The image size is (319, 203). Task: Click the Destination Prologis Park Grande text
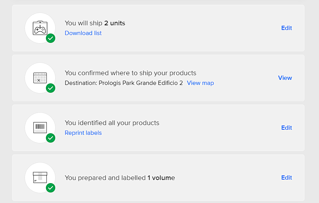pyautogui.click(x=124, y=83)
